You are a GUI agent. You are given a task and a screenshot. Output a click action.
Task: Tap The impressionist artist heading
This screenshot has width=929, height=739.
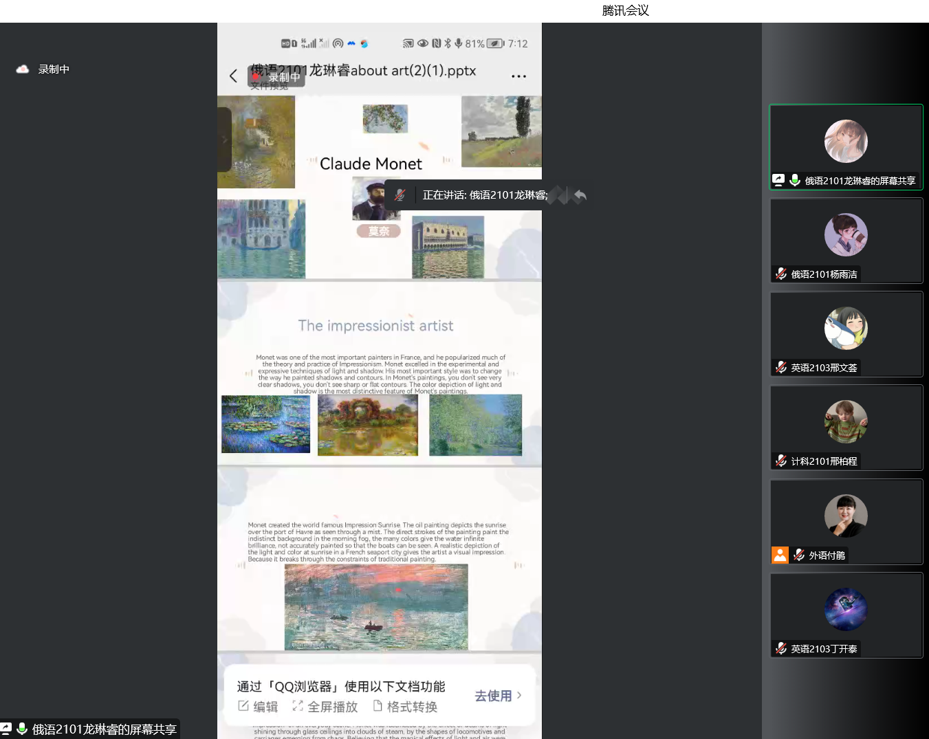[x=375, y=325]
